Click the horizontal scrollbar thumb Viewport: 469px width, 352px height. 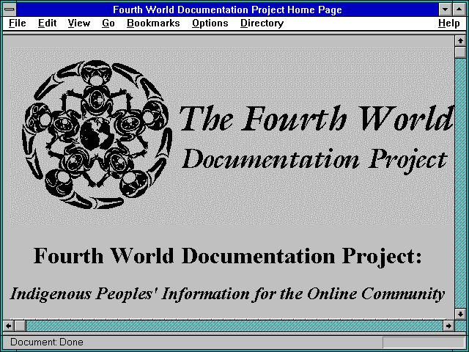pos(20,326)
